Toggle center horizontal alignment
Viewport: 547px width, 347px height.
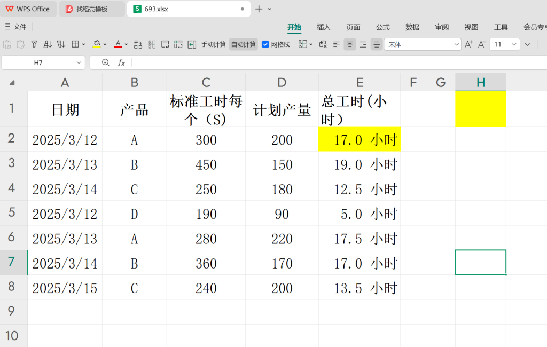[x=349, y=44]
